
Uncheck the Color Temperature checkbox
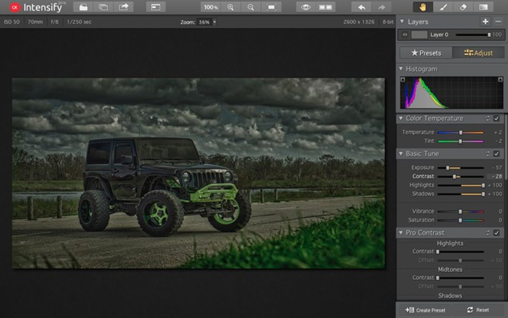497,118
